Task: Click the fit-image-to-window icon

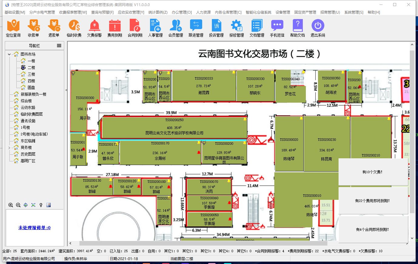Action: click(26, 205)
